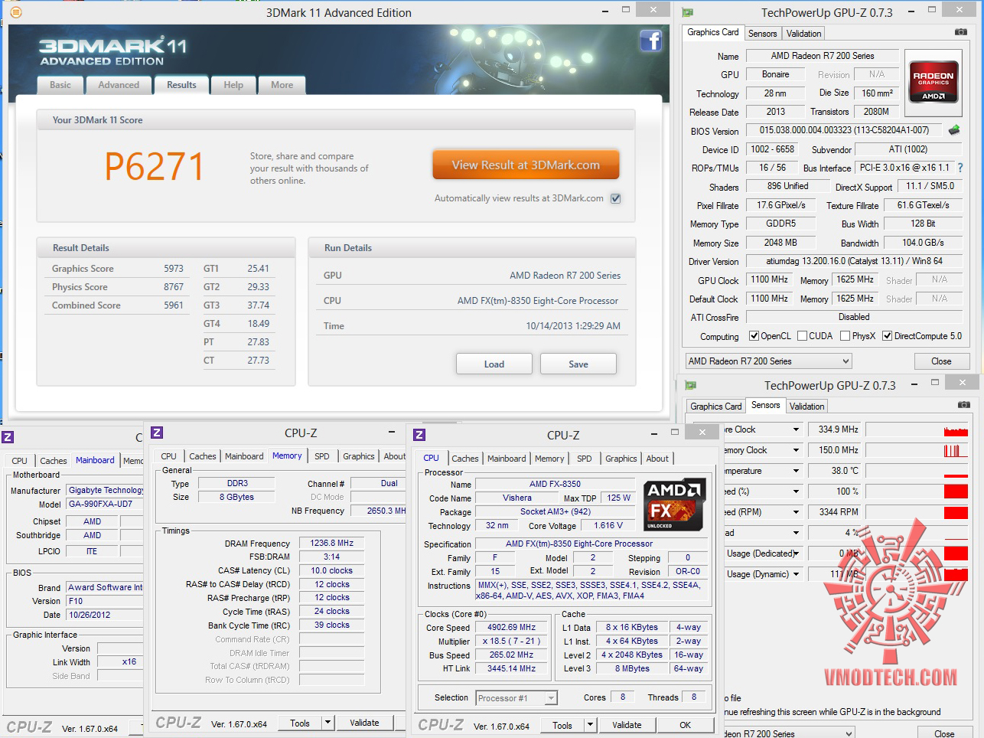The height and width of the screenshot is (738, 984).
Task: Click the Load button in Run Details
Action: click(x=494, y=364)
